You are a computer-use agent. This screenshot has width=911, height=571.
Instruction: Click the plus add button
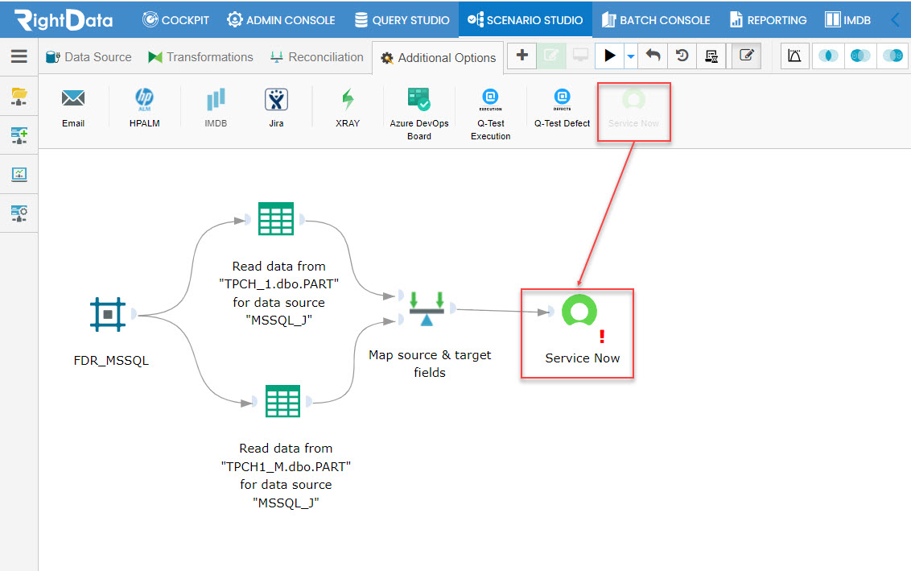(521, 56)
